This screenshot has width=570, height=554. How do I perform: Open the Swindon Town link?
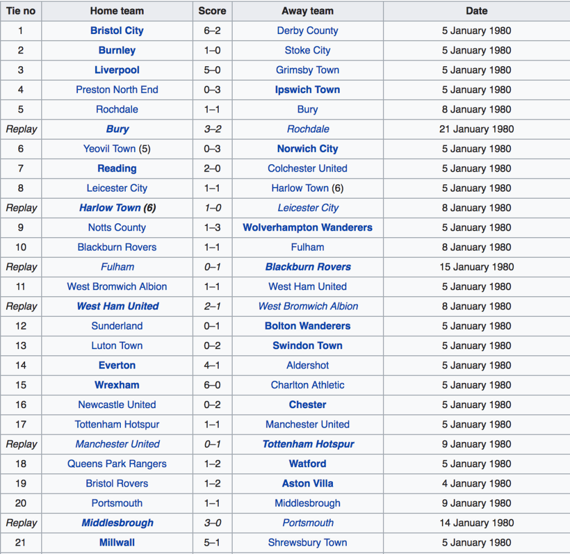(x=307, y=345)
